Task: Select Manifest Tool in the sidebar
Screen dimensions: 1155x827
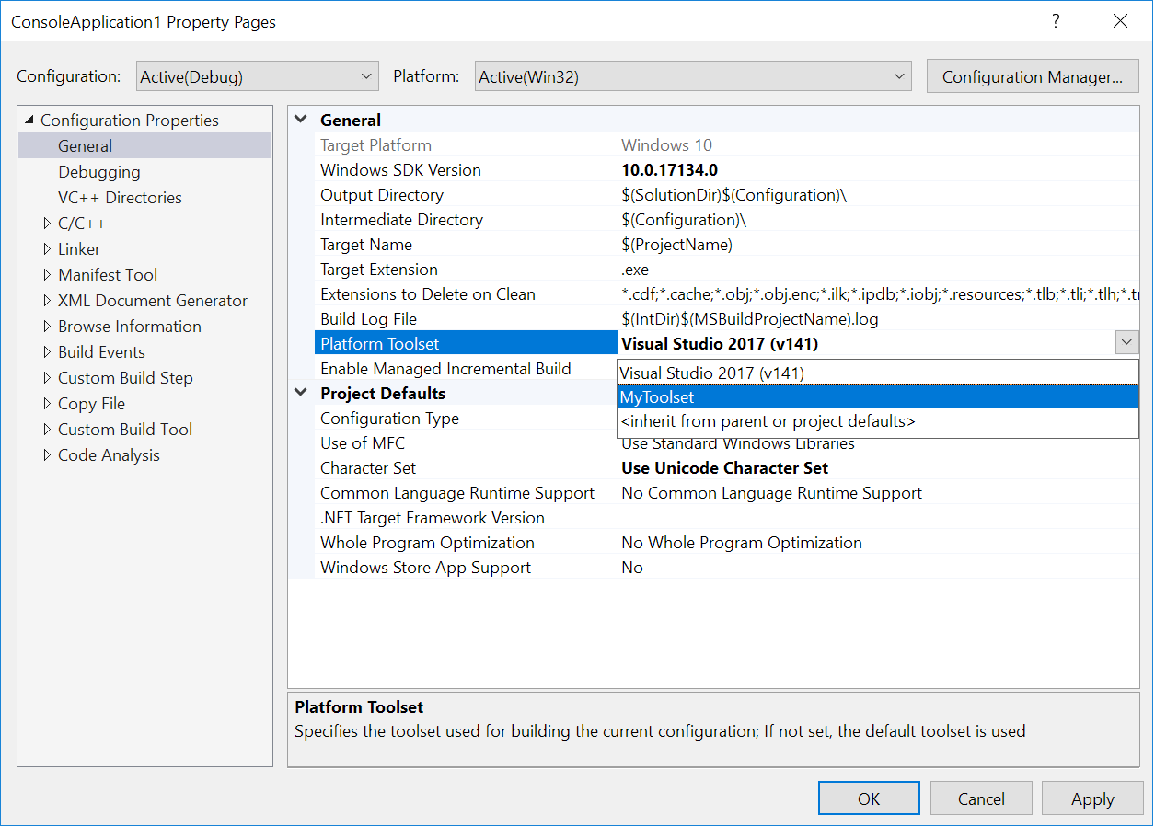Action: (107, 274)
